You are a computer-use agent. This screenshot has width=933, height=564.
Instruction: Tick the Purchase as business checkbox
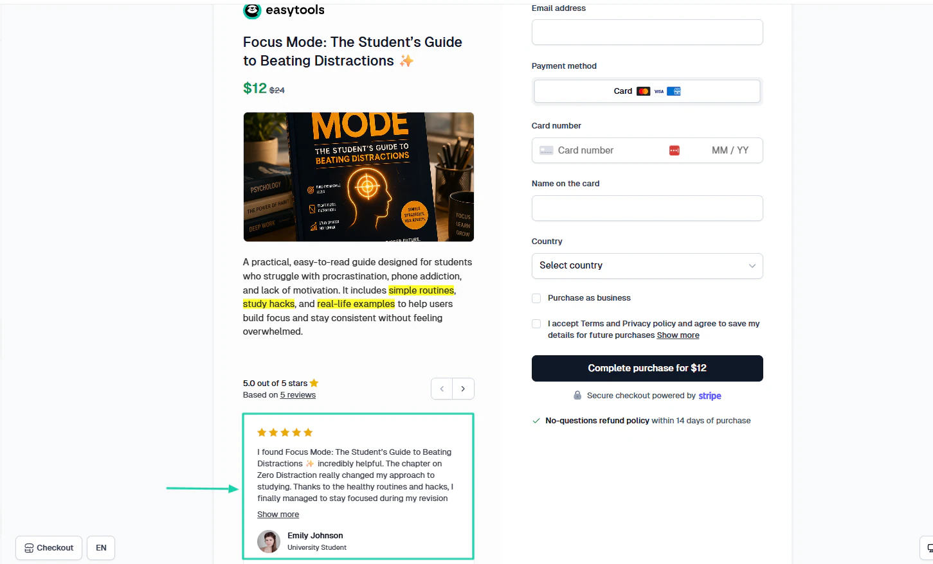pyautogui.click(x=536, y=298)
